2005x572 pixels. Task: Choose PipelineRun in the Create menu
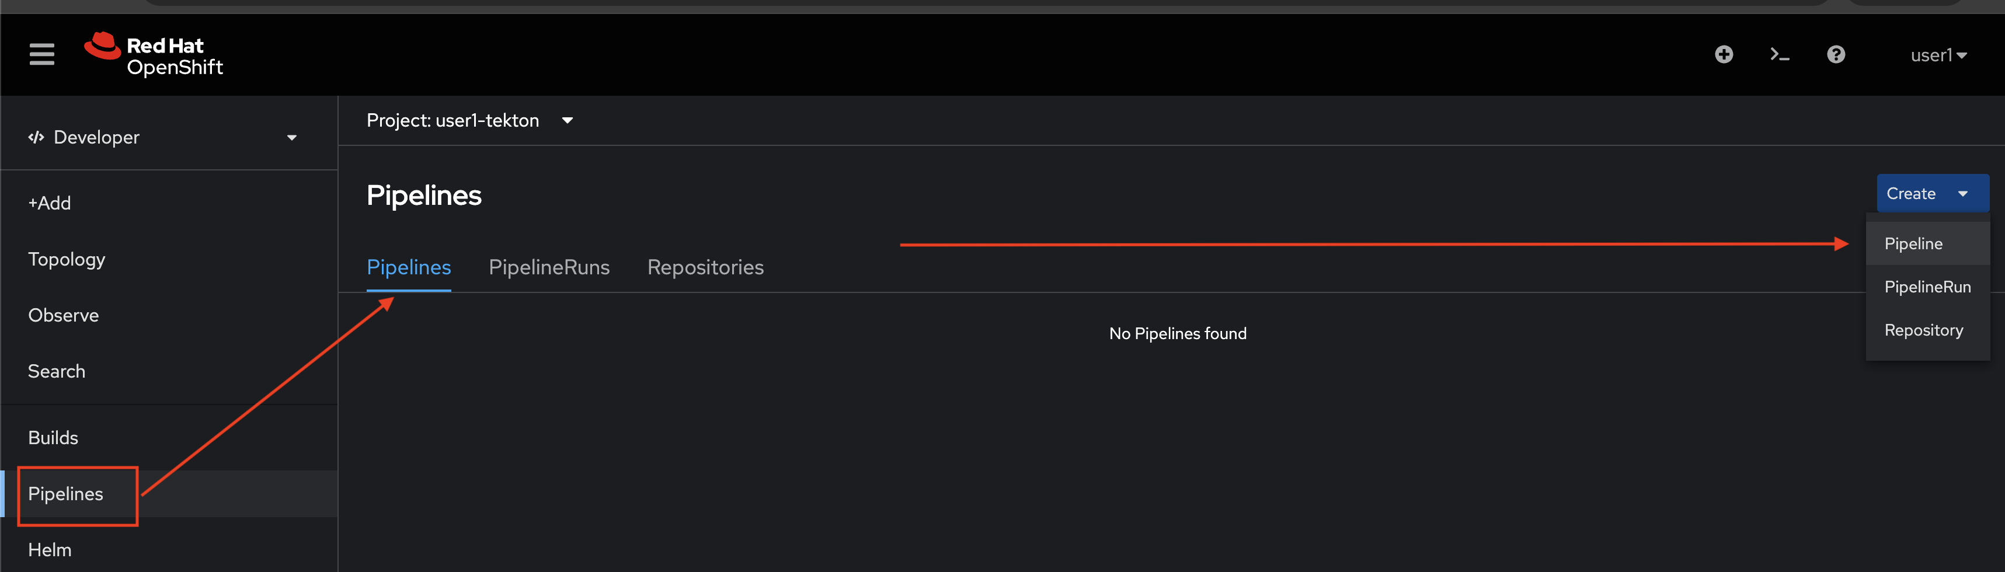pyautogui.click(x=1927, y=287)
